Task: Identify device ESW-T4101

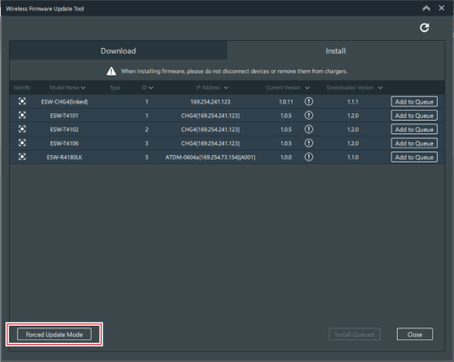Action: click(22, 115)
